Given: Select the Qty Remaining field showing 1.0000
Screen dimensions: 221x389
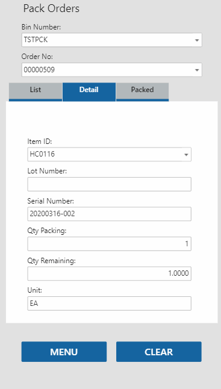Looking at the screenshot, I should [x=109, y=273].
